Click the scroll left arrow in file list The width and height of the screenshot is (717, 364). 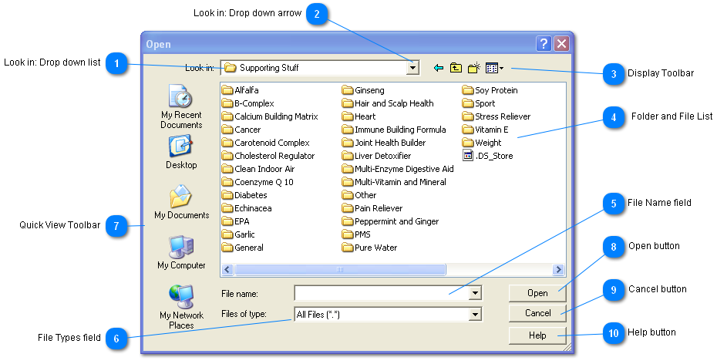click(x=227, y=270)
